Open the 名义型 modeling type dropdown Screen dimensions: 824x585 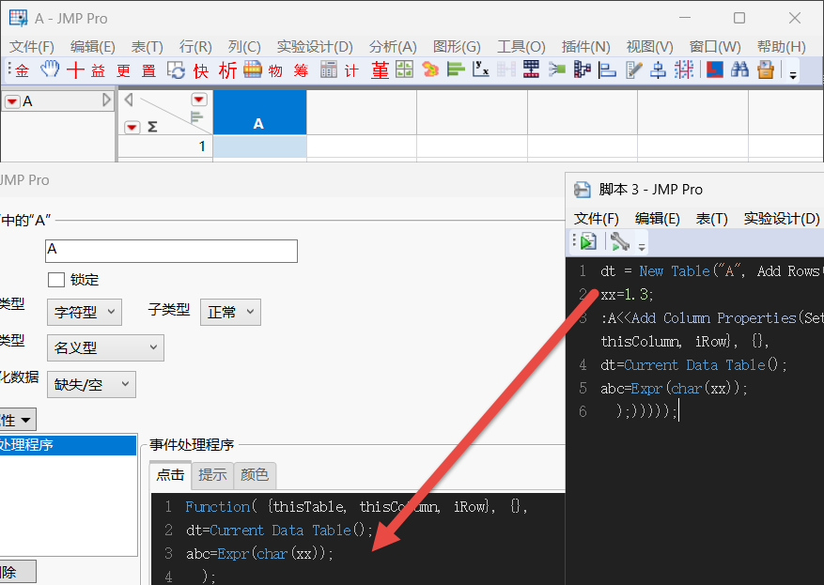(x=105, y=347)
